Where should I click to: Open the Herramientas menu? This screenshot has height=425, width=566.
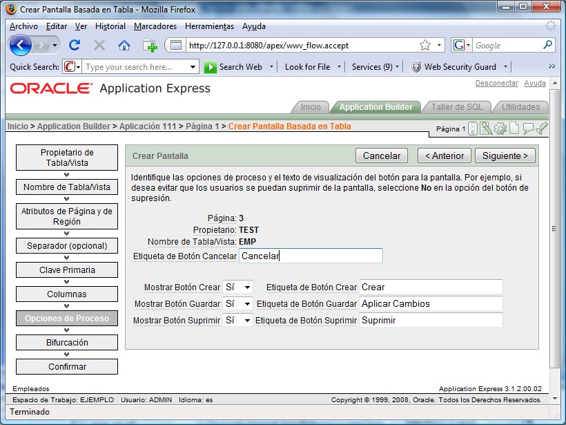pyautogui.click(x=209, y=26)
